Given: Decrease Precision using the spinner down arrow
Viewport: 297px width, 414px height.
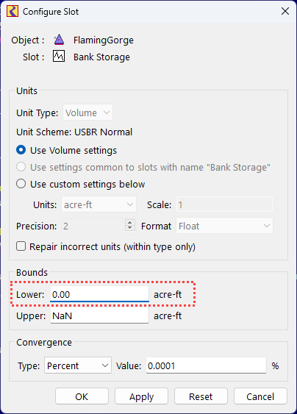Looking at the screenshot, I should [129, 229].
